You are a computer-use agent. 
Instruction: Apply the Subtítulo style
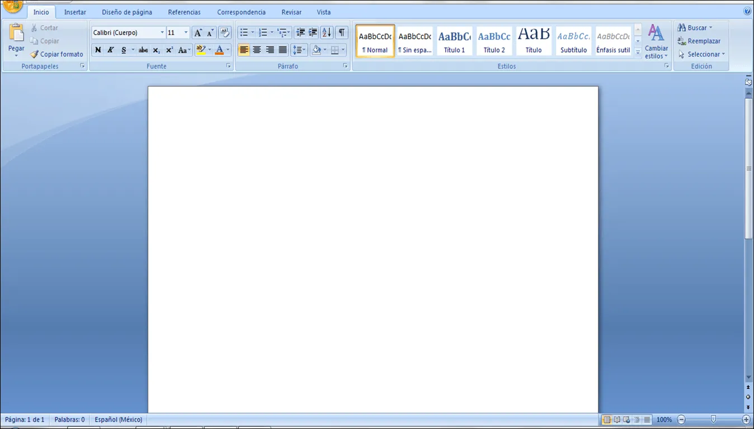[x=573, y=41]
